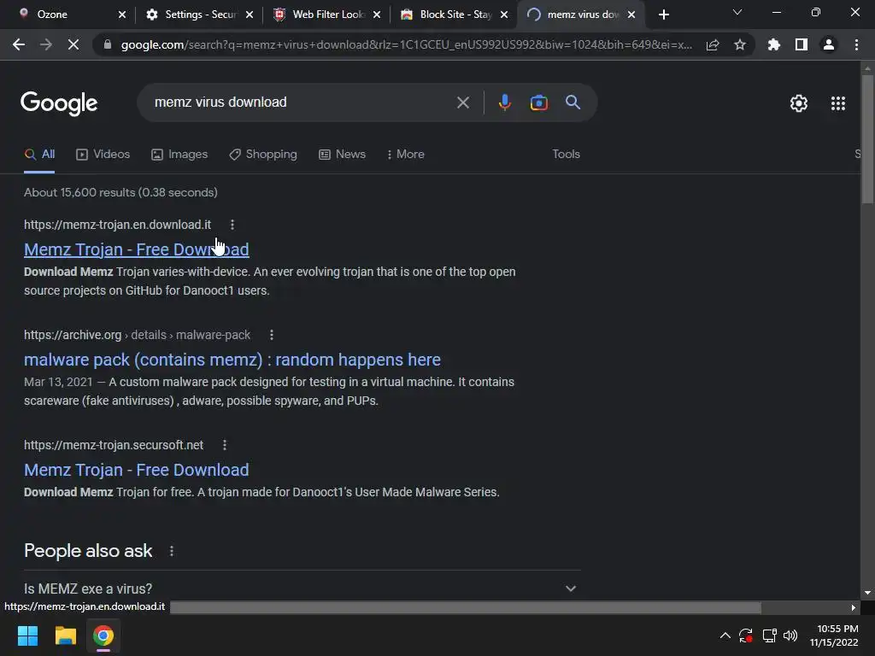Expand the More search filters menu
This screenshot has width=875, height=656.
point(406,155)
